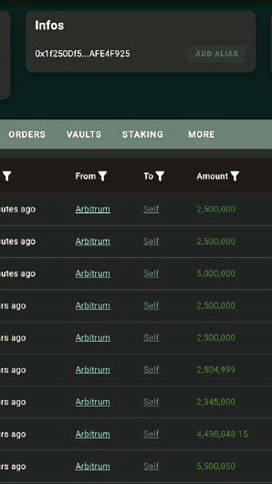Viewport: 272px width, 484px height.
Task: Switch to the VAULTS tab
Action: (x=84, y=134)
